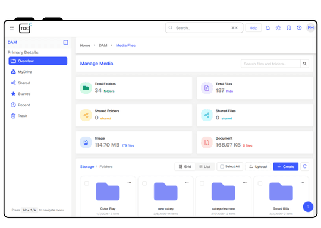Click the 114.70 MB image size value
The image size is (321, 228).
tap(107, 145)
